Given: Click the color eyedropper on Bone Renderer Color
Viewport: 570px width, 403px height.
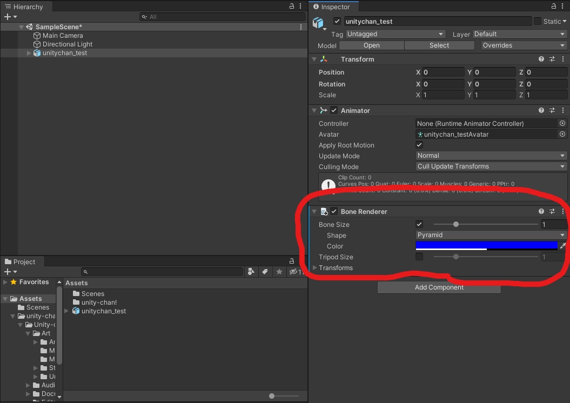Looking at the screenshot, I should pos(562,246).
